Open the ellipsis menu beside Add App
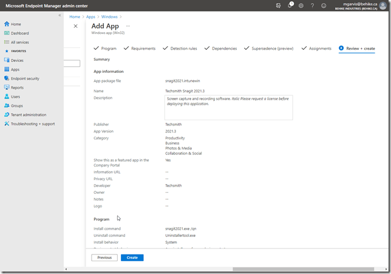 coord(127,26)
